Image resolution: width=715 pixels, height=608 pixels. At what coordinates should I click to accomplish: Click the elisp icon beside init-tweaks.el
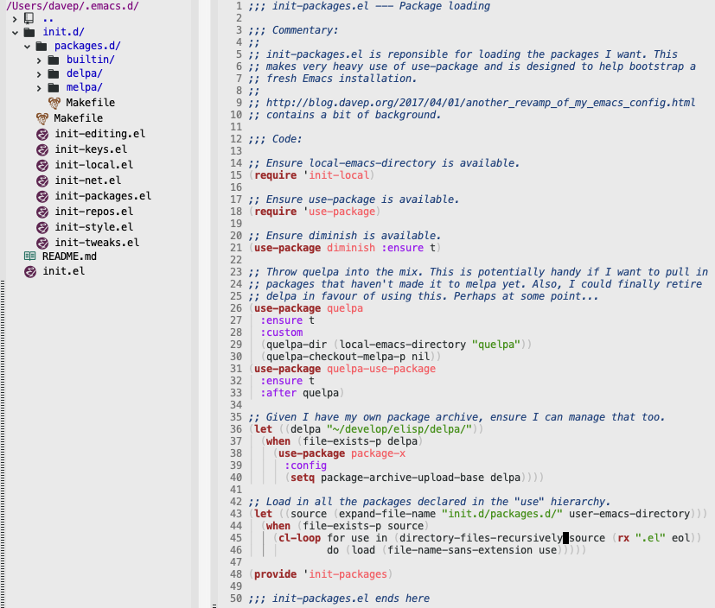point(41,243)
